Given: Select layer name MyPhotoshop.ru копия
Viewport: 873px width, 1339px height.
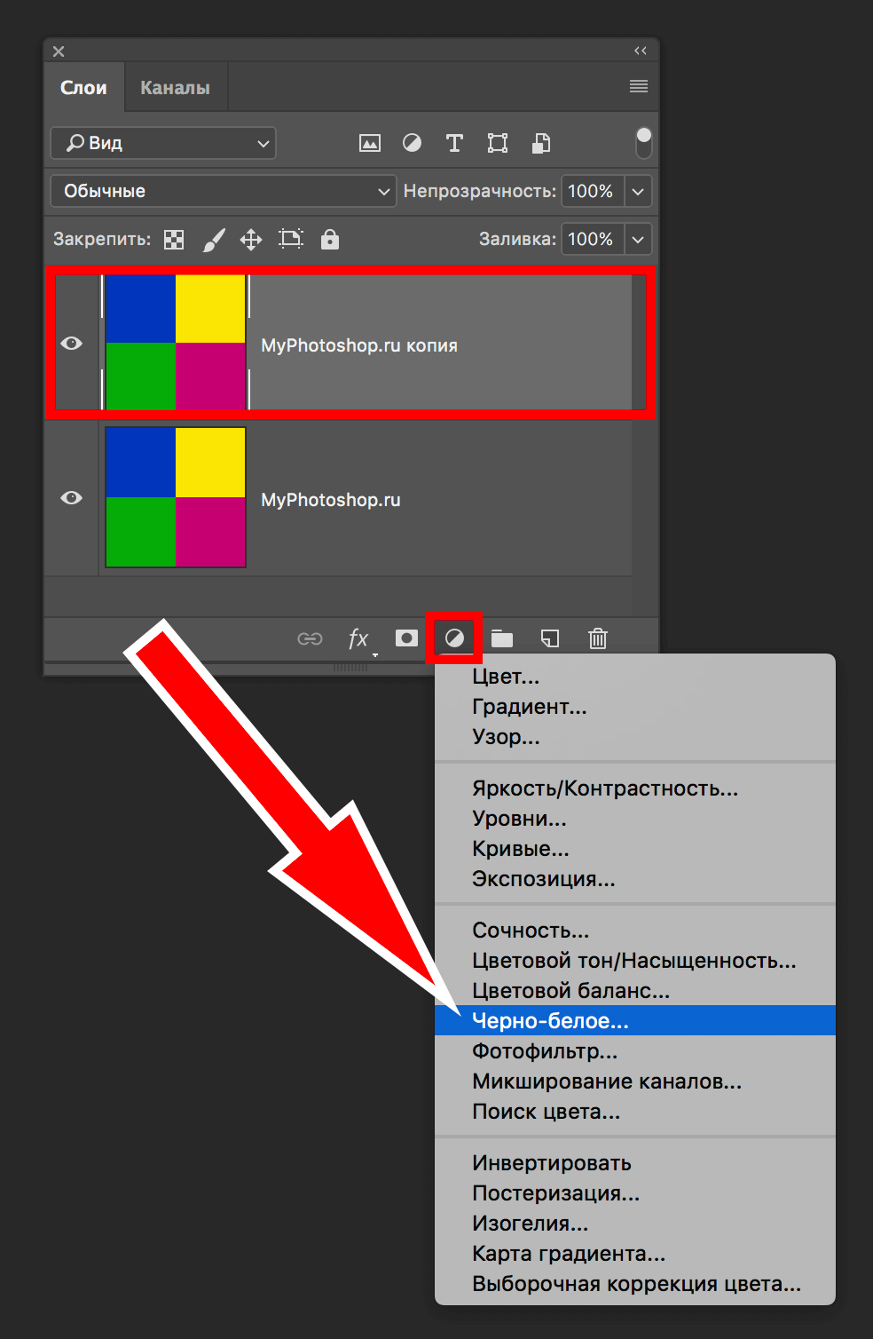Looking at the screenshot, I should pyautogui.click(x=359, y=345).
